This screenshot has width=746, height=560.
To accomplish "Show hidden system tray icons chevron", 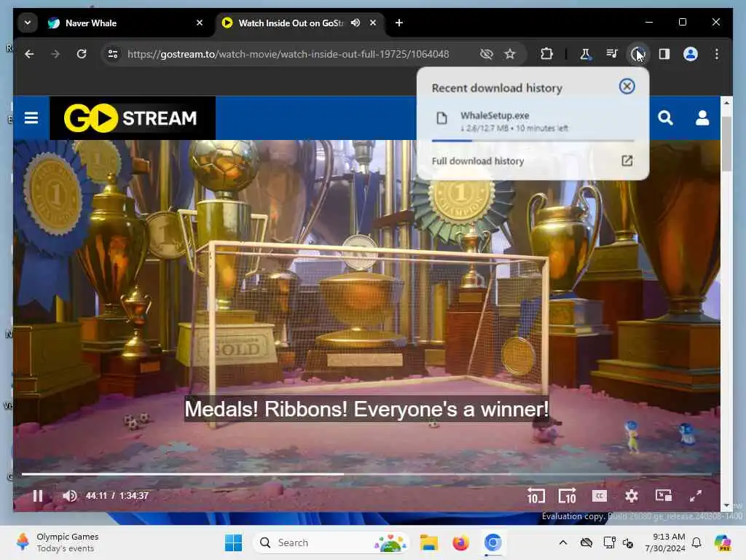I will [563, 542].
